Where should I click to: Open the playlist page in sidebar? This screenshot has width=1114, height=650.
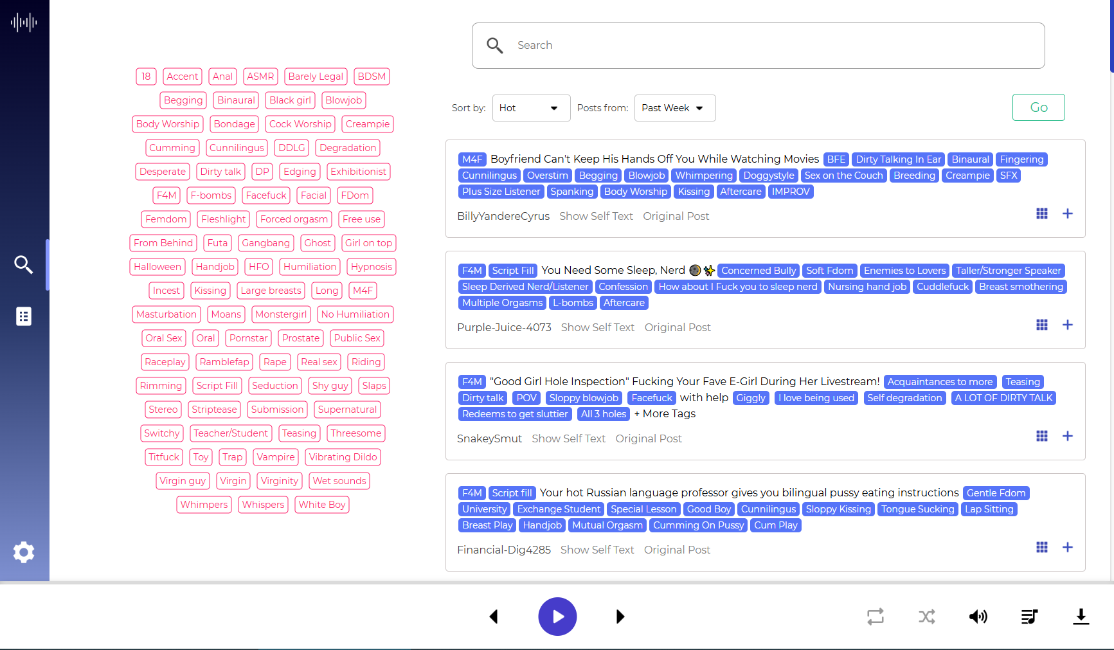click(x=24, y=316)
